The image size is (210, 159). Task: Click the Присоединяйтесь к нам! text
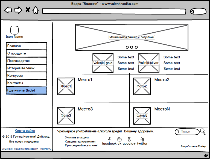click(81, 145)
